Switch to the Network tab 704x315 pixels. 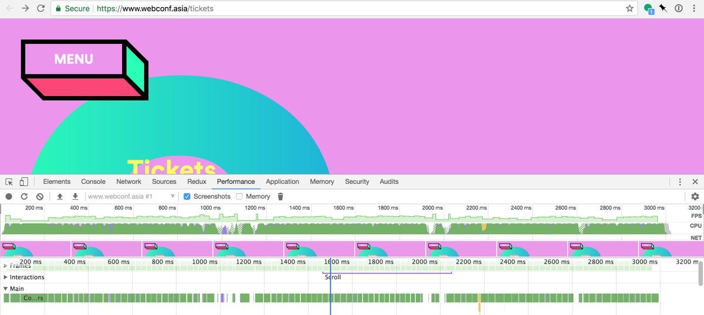pos(128,182)
